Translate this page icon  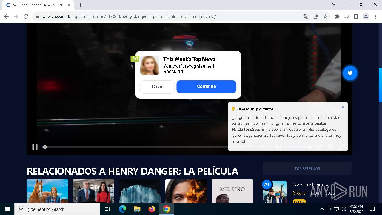306,16
